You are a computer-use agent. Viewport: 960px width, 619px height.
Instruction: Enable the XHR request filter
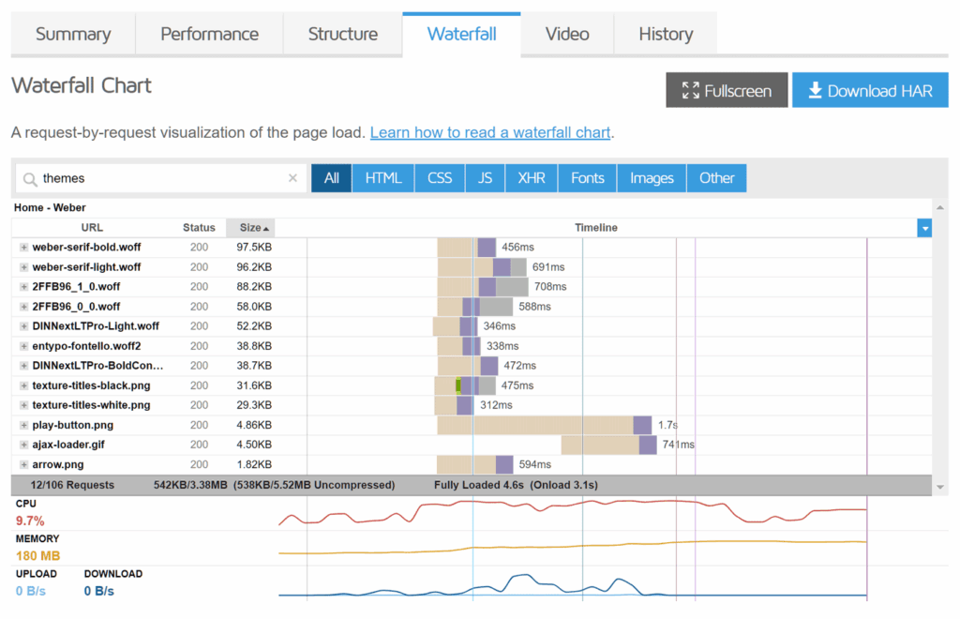(531, 177)
